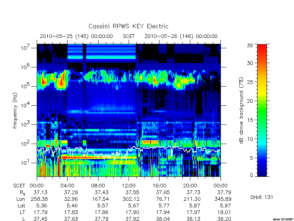The image size is (294, 221).
Task: Click the color bar scale
Action: (x=262, y=110)
